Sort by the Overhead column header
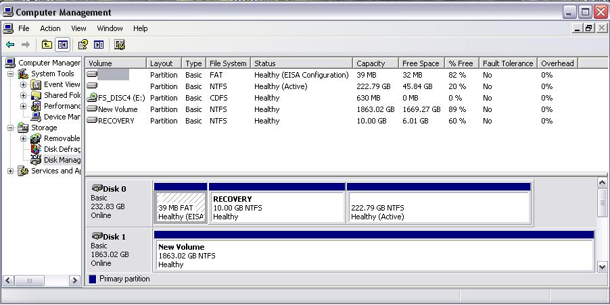610x305 pixels. pyautogui.click(x=557, y=63)
